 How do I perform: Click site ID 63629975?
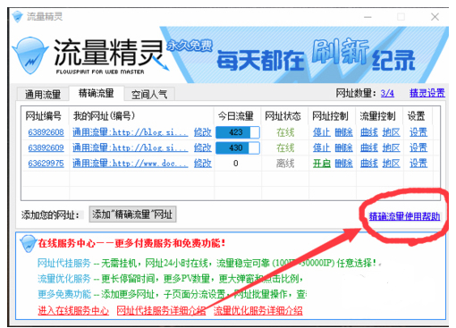click(x=46, y=164)
